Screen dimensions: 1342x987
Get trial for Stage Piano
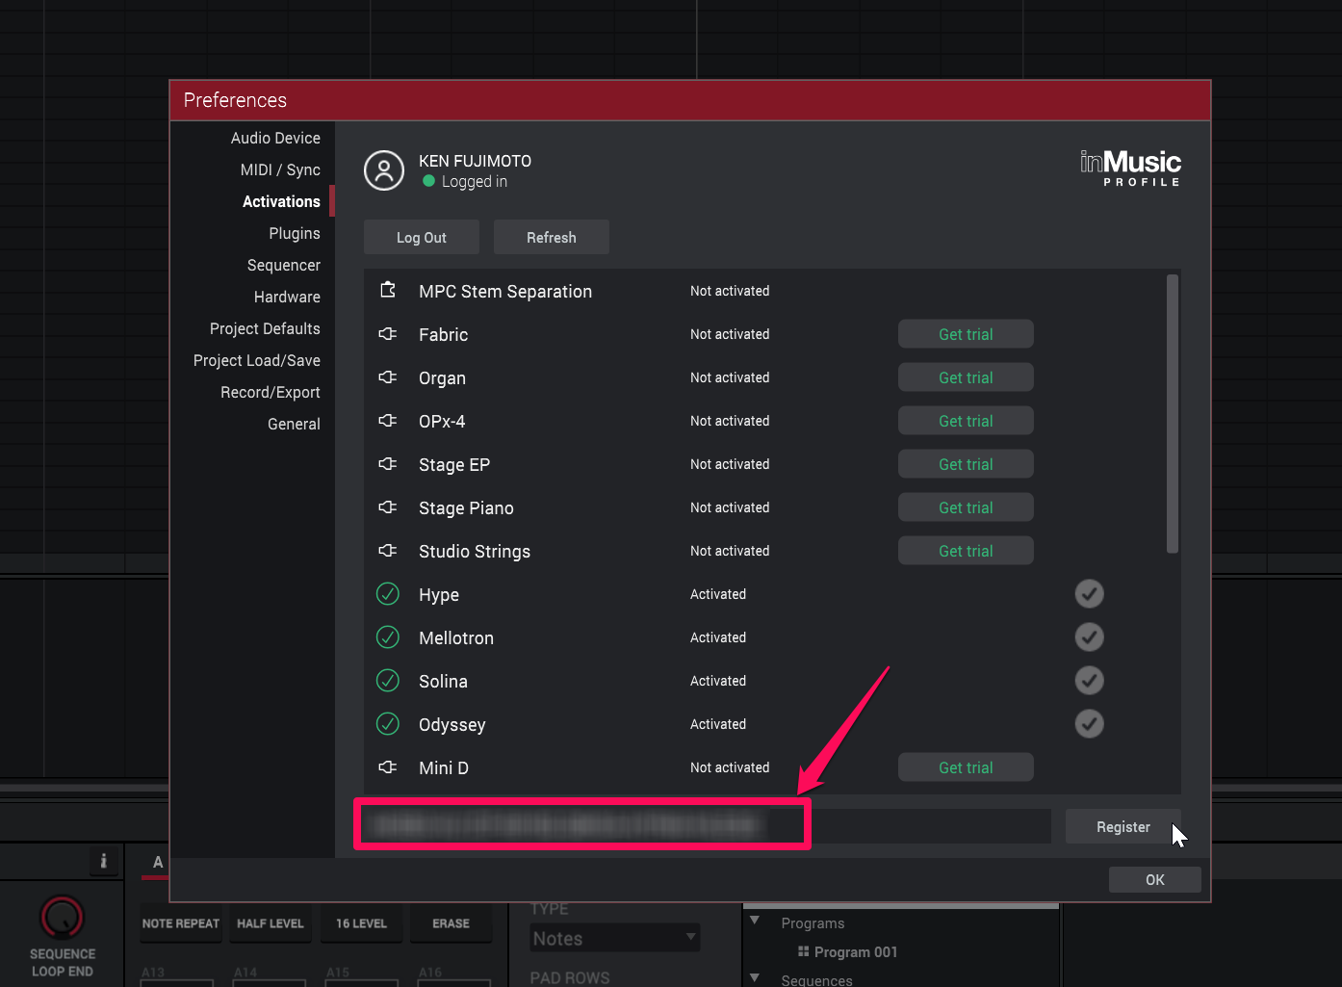[966, 507]
